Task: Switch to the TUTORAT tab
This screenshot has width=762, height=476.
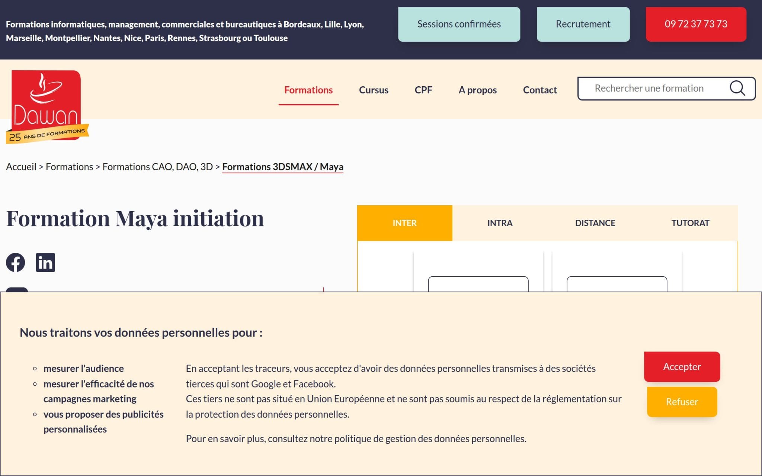Action: tap(691, 223)
